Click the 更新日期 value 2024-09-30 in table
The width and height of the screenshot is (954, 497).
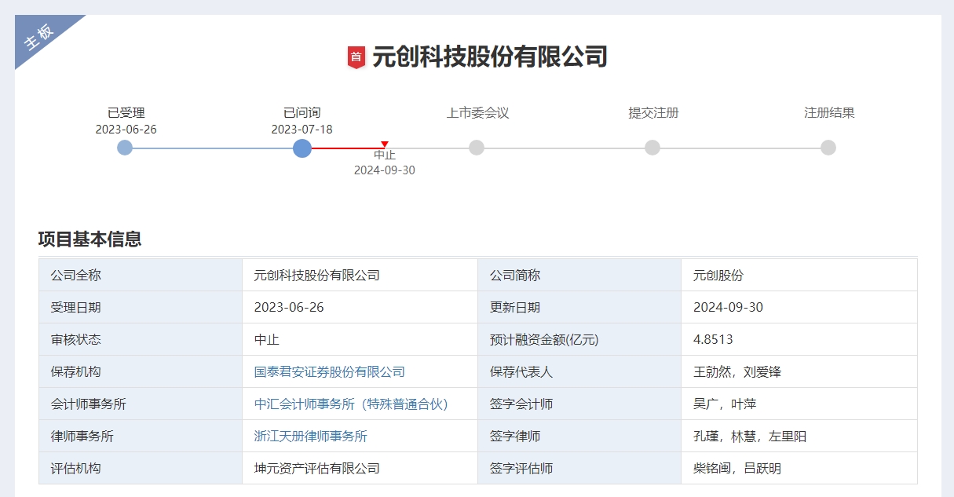(799, 308)
